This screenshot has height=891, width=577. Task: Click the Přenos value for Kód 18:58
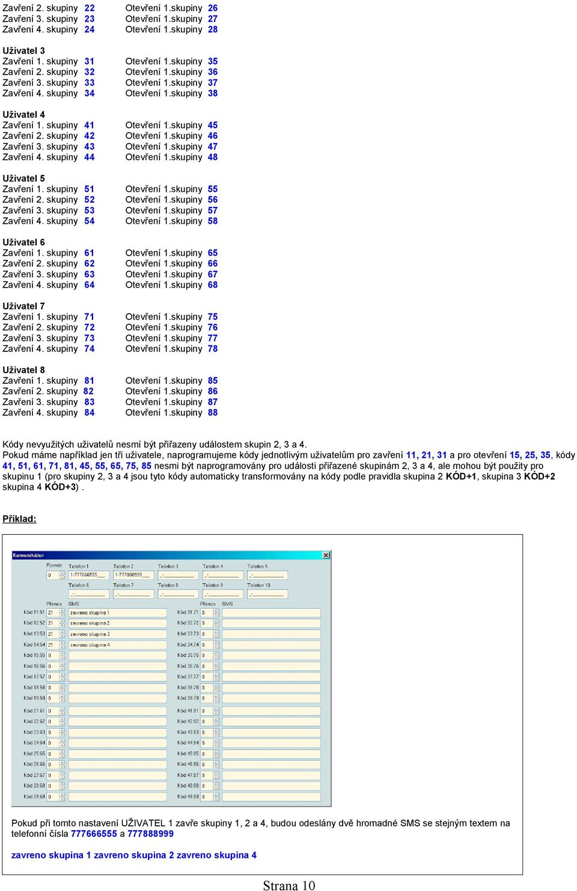tap(52, 688)
